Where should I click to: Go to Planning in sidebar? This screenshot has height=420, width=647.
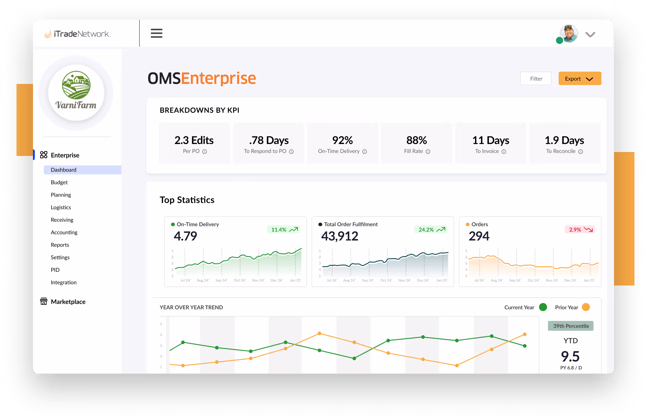click(x=61, y=195)
